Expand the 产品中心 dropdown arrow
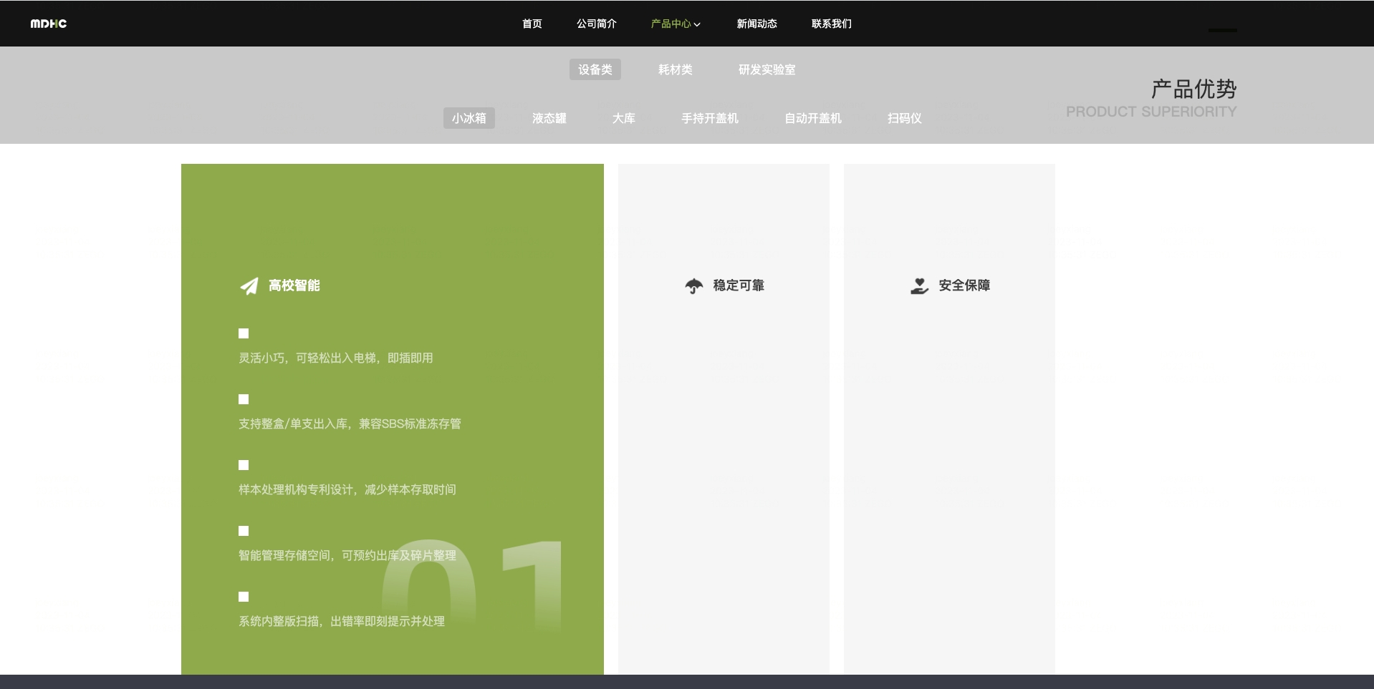 coord(697,24)
